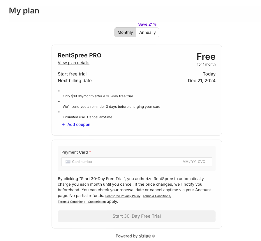This screenshot has height=241, width=261.
Task: Click the plus icon beside Add coupon
Action: [63, 124]
